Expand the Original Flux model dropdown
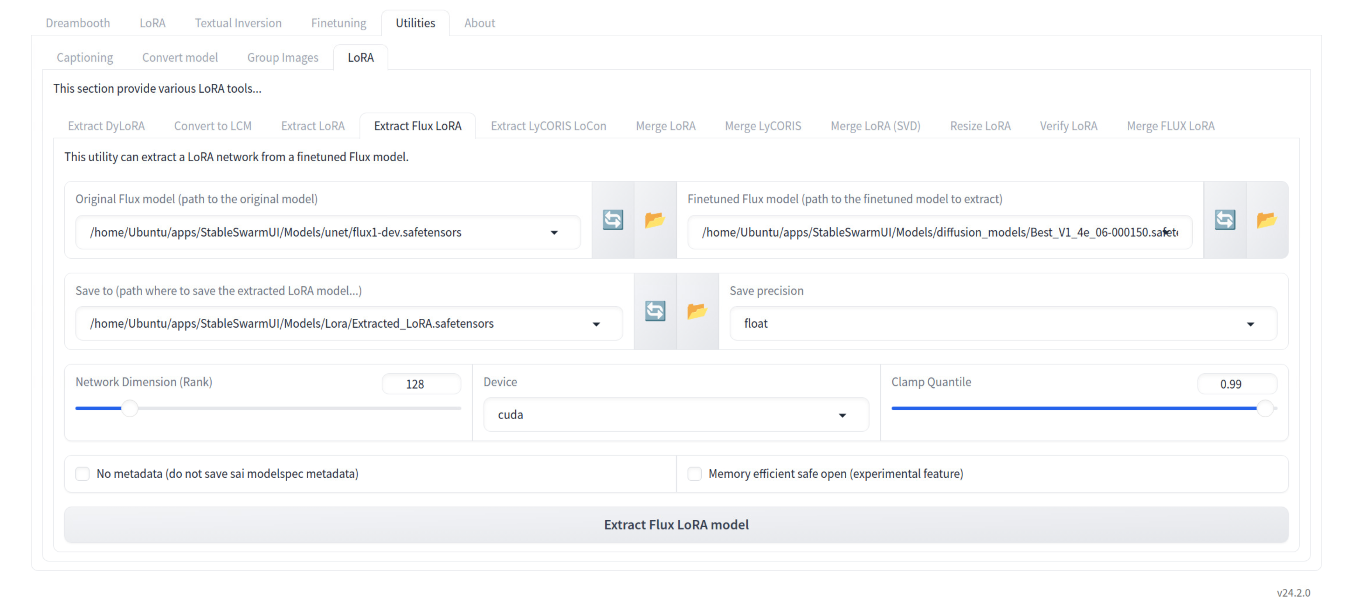Screen dimensions: 1353x611 pos(554,233)
